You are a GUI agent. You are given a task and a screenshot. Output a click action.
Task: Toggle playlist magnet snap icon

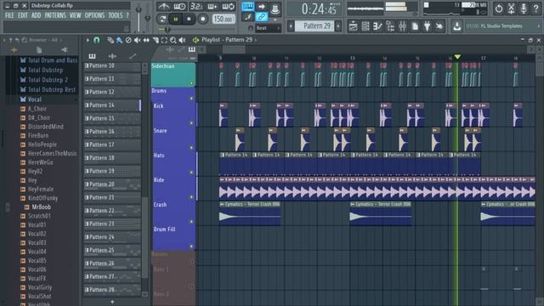pyautogui.click(x=96, y=40)
